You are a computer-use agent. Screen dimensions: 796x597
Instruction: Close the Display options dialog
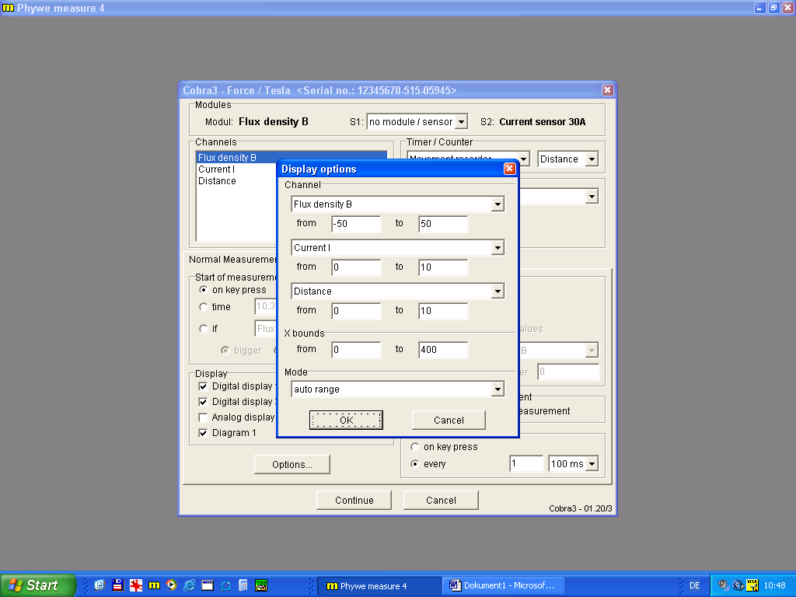[x=510, y=169]
